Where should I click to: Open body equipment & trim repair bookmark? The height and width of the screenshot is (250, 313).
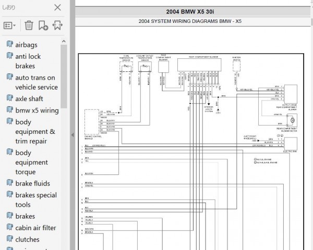coord(35,132)
